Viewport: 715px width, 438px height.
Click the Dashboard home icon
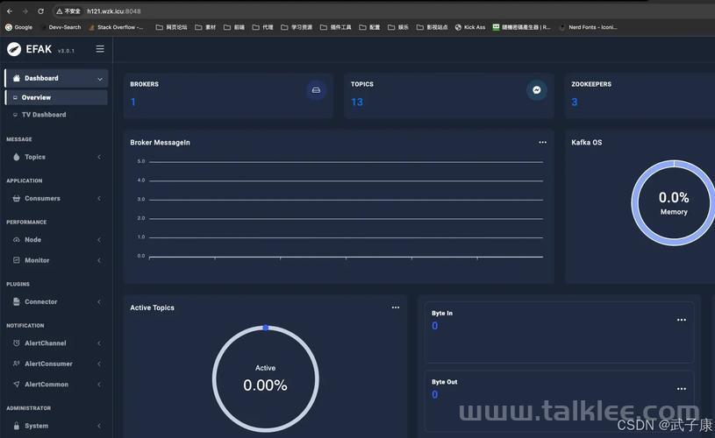coord(17,78)
